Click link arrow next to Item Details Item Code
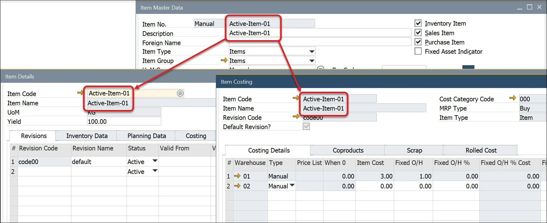This screenshot has width=547, height=223. pos(80,93)
